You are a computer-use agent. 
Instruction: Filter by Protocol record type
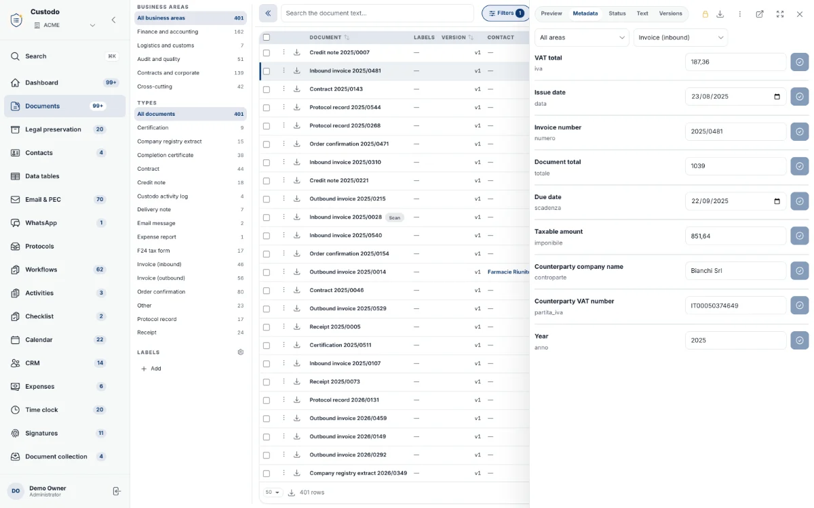pyautogui.click(x=191, y=319)
